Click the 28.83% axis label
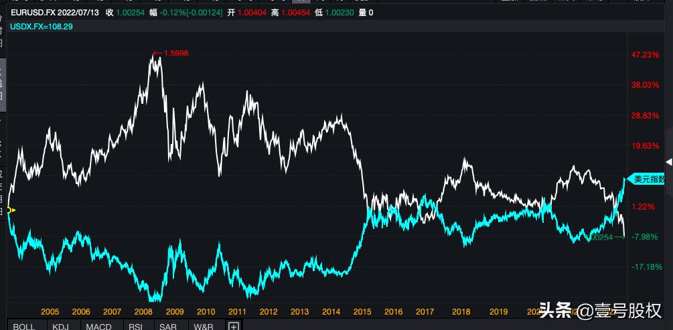The image size is (673, 330). point(645,115)
